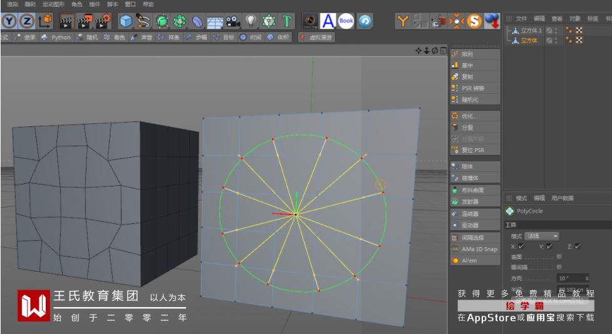This screenshot has height=334, width=612.
Task: Toggle the X axis checkbox
Action: point(521,246)
